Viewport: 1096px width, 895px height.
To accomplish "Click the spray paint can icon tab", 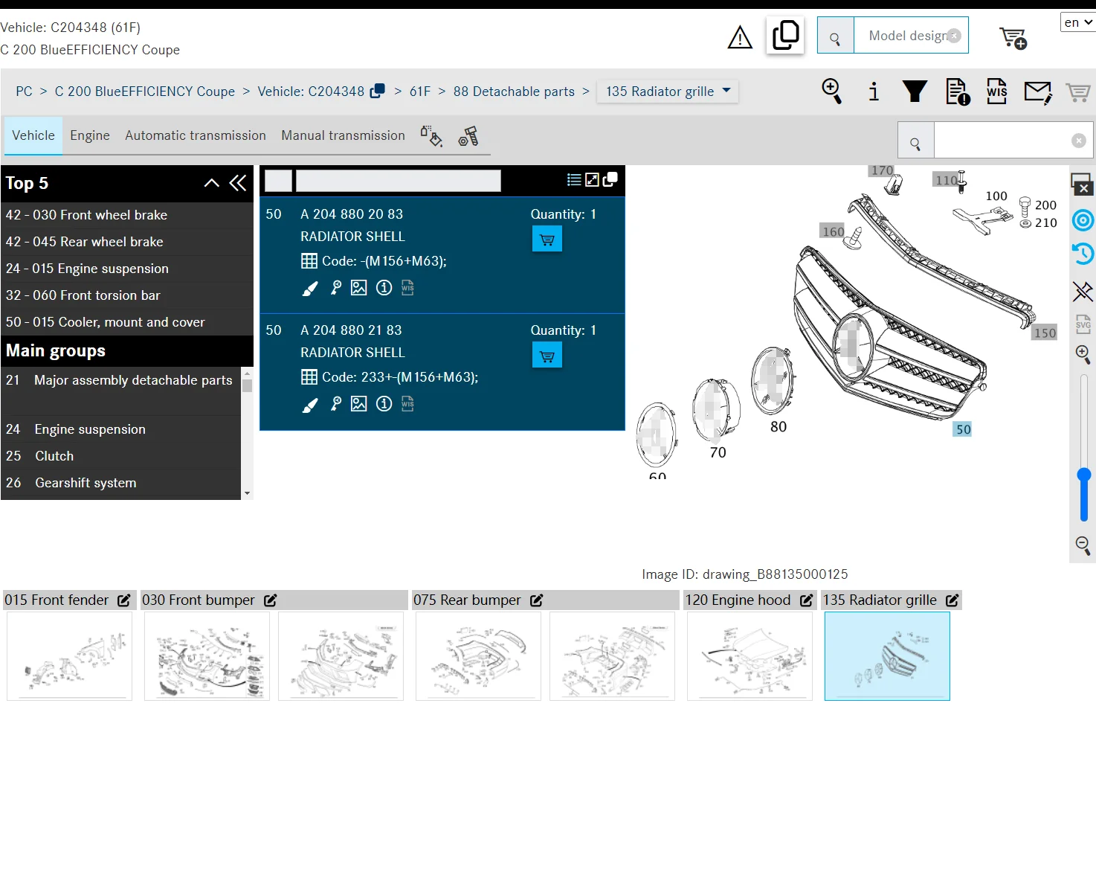I will (431, 136).
